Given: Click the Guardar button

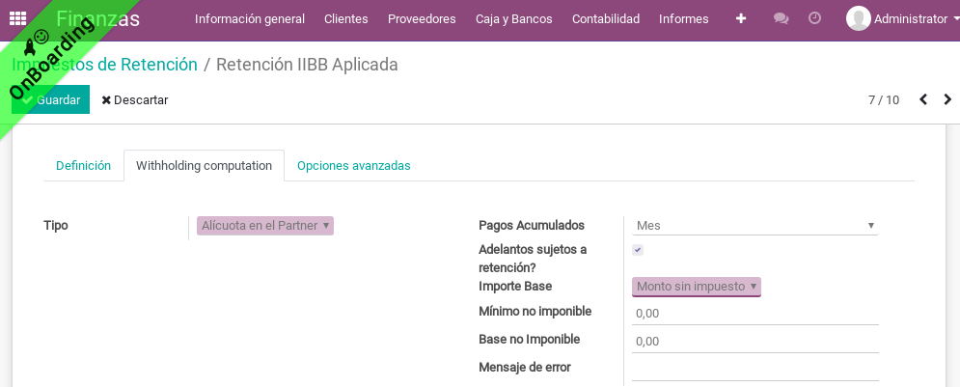Looking at the screenshot, I should [x=51, y=99].
